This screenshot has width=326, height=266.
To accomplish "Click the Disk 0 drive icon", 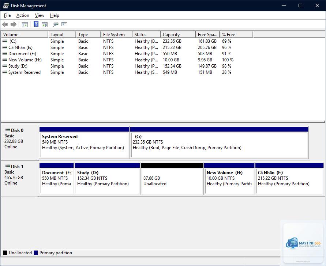I will coord(8,130).
